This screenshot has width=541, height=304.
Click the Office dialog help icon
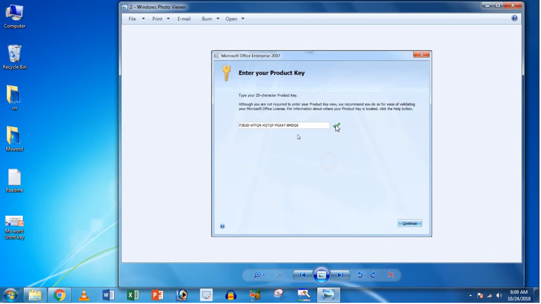click(x=222, y=226)
